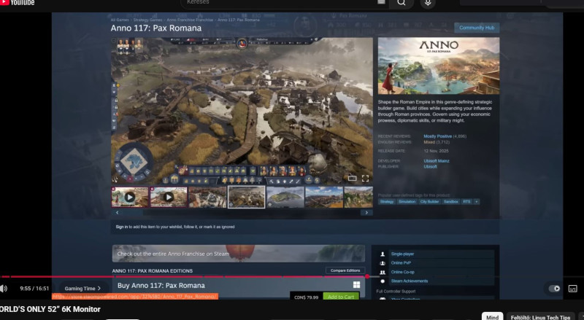Click Compare Editions button
584x320 pixels.
pos(345,270)
